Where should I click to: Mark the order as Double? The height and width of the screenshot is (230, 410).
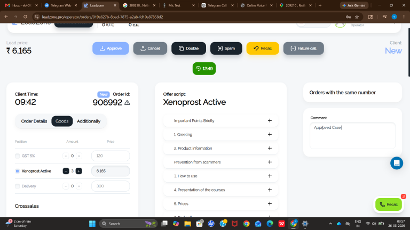pos(188,48)
